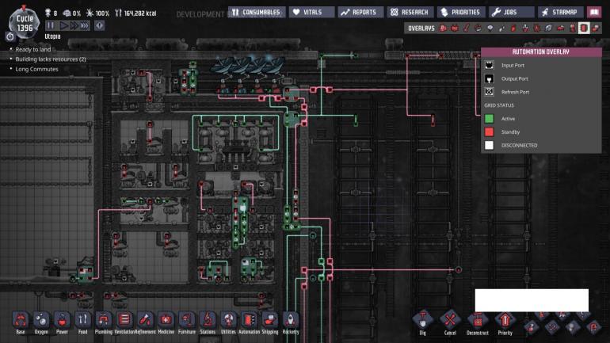This screenshot has width=610, height=343.
Task: Select the Oxygen build menu
Action: 41,322
